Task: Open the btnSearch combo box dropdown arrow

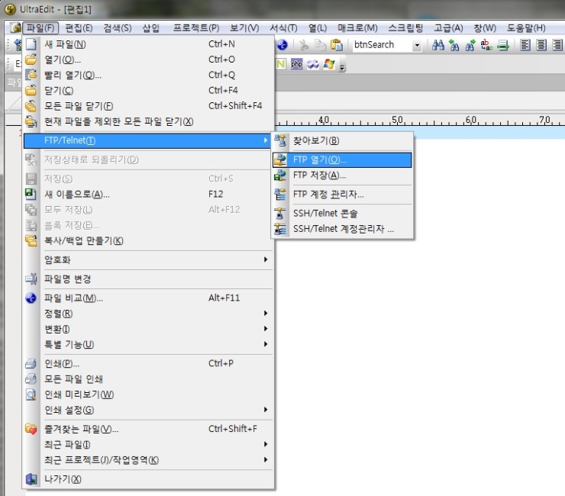Action: point(417,45)
